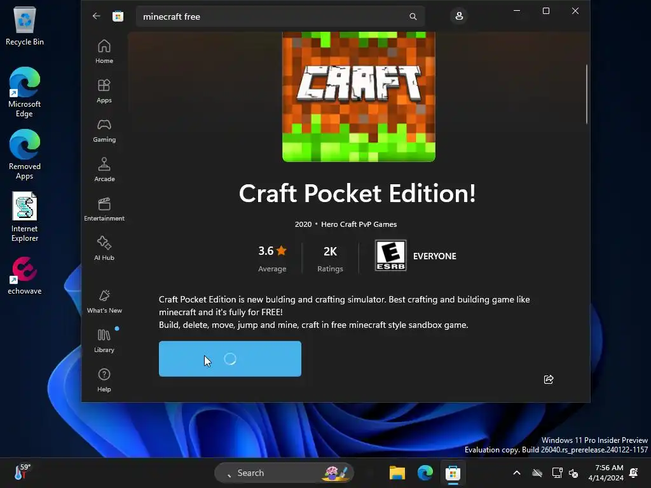Open Recycle Bin on the desktop

(25, 25)
